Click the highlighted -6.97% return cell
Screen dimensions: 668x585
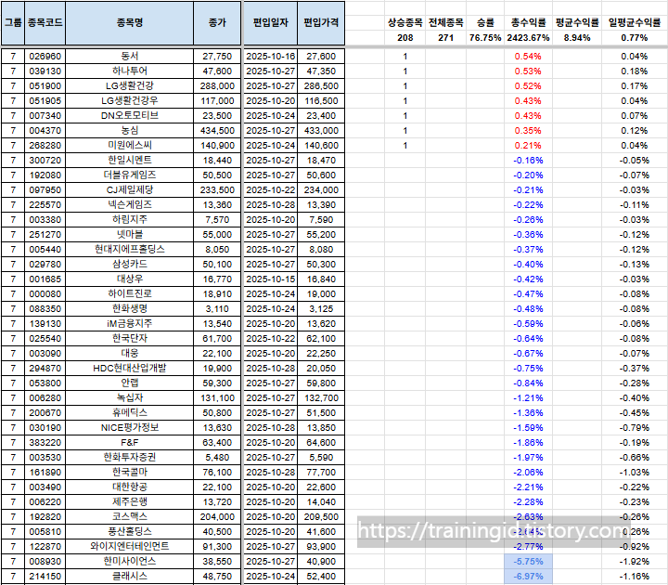click(528, 577)
